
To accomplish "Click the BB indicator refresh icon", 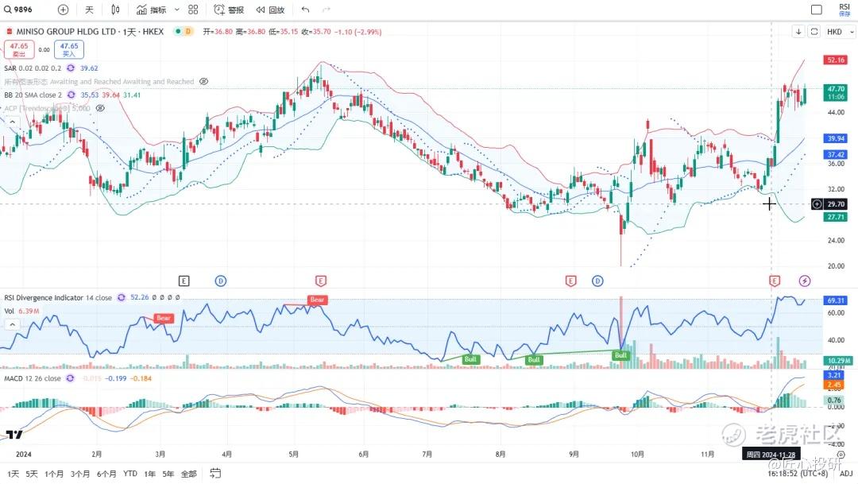I will click(71, 95).
